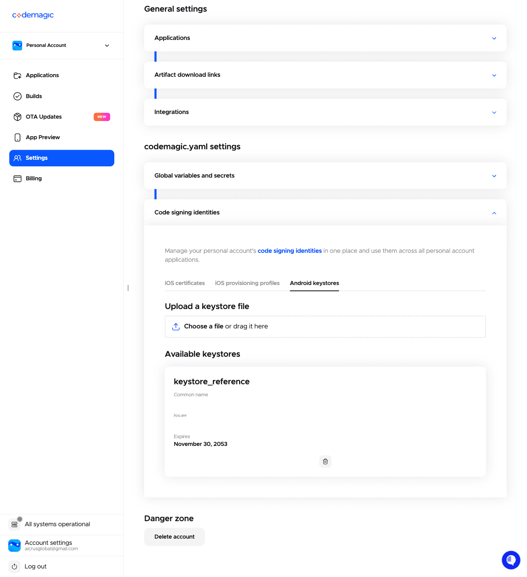The height and width of the screenshot is (577, 527).
Task: Expand the Applications settings panel
Action: (x=325, y=38)
